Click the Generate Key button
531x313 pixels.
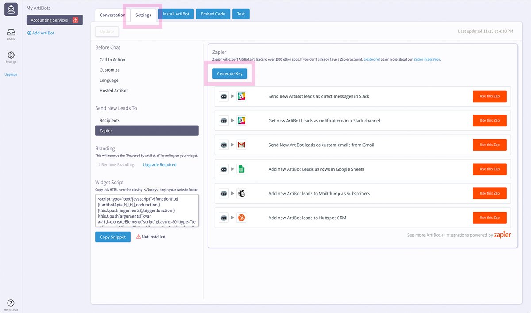tap(230, 74)
